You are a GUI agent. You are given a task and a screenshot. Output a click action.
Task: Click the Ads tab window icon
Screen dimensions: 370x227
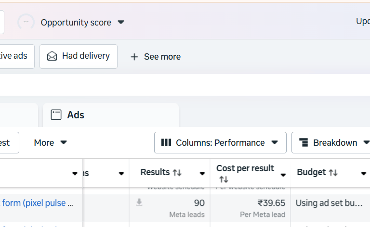(56, 115)
